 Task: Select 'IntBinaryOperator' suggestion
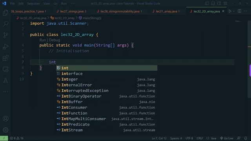(x=107, y=96)
